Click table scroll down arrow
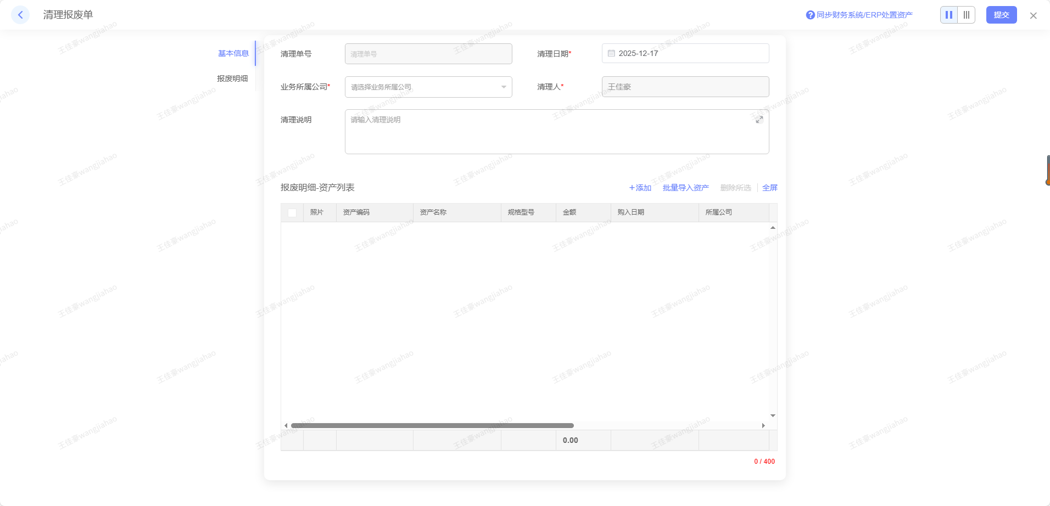Screen dimensions: 1050x506 click(773, 415)
